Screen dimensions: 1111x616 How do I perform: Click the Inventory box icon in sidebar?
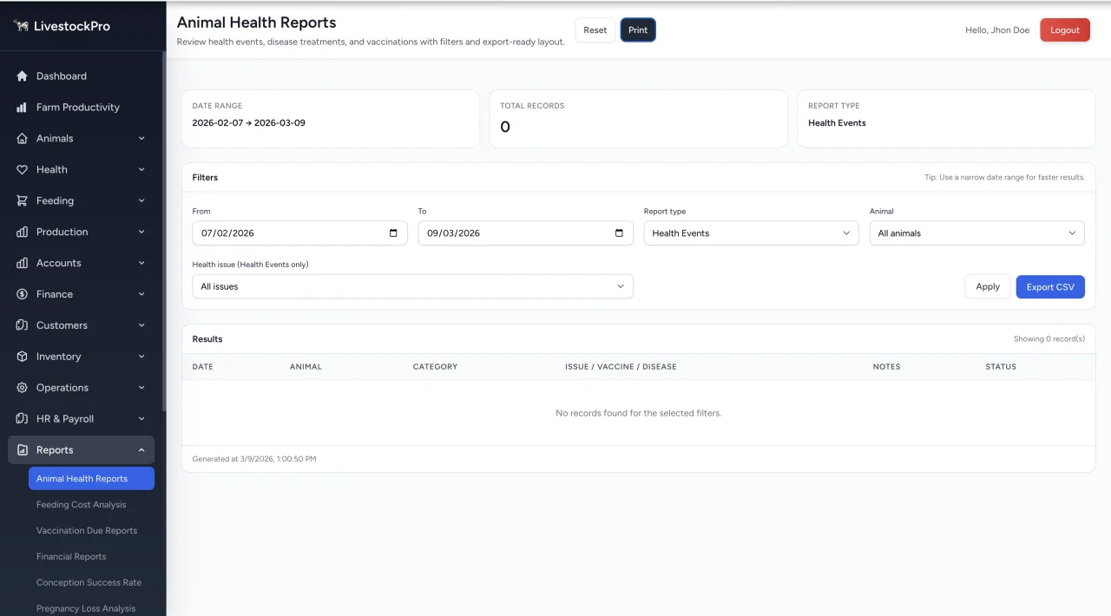click(x=23, y=357)
